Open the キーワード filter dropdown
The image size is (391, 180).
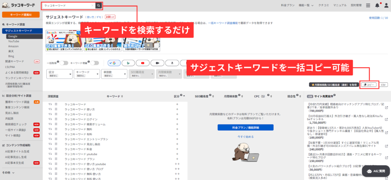(x=87, y=74)
